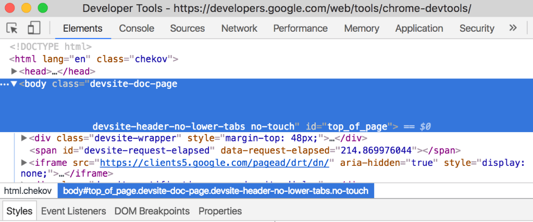Open the Event Listeners pane
The image size is (533, 222).
[73, 211]
